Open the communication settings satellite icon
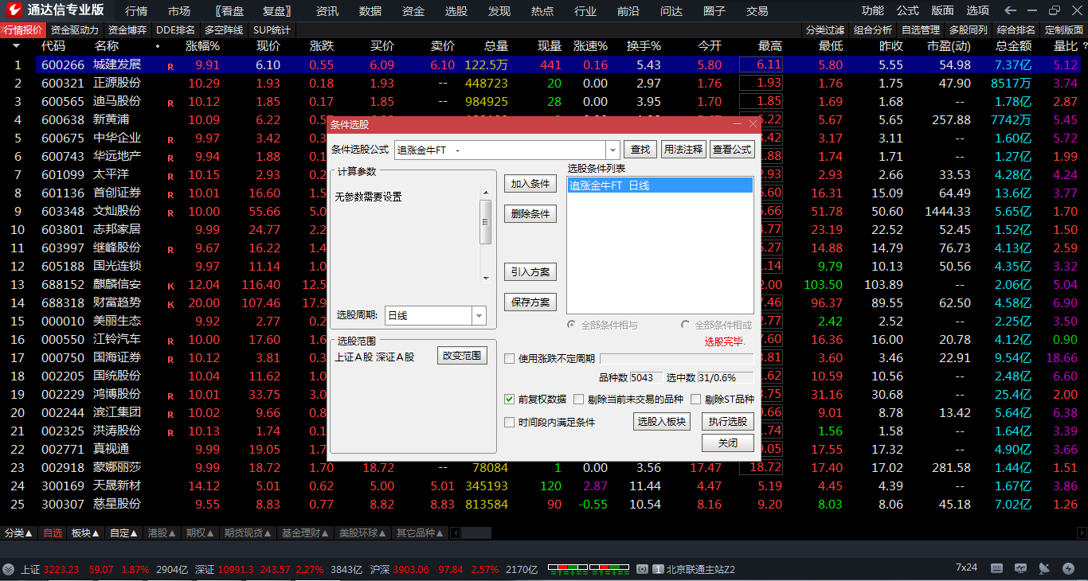This screenshot has height=581, width=1088. pyautogui.click(x=1044, y=569)
